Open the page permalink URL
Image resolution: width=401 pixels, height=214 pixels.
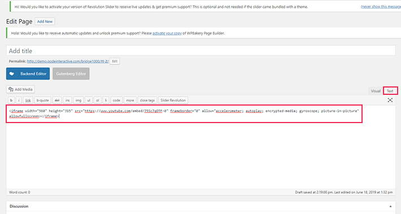point(68,61)
